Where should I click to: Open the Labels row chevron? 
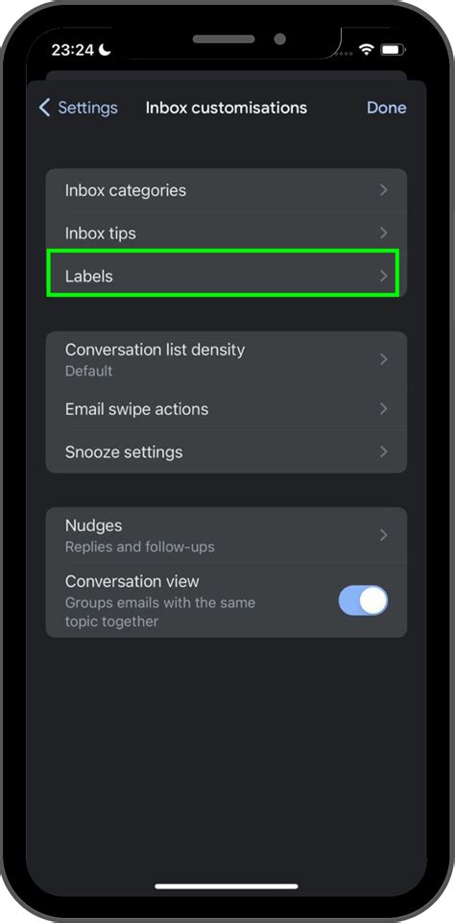[384, 276]
